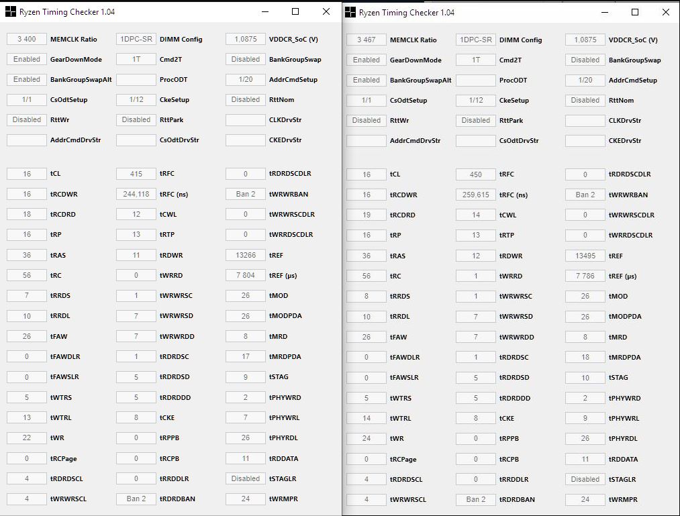Click the tWRMPR value 24 in left window

[246, 499]
